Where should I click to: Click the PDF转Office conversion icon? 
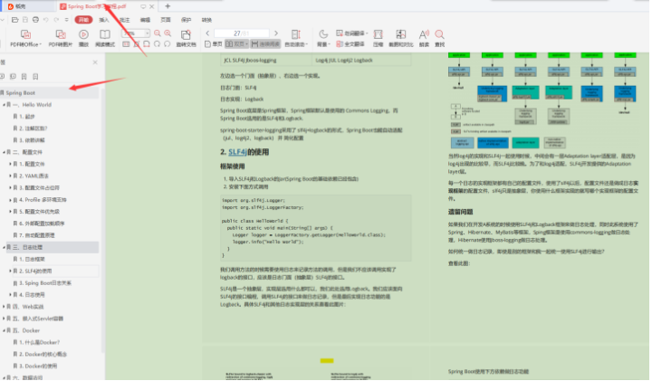pyautogui.click(x=25, y=35)
